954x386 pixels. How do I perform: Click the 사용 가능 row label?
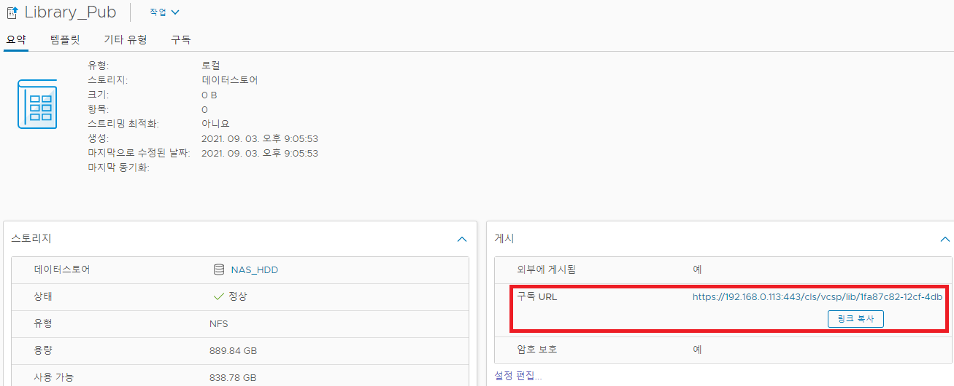54,377
